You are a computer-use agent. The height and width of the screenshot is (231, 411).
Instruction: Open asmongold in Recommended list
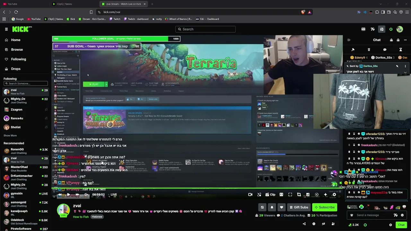pyautogui.click(x=26, y=204)
